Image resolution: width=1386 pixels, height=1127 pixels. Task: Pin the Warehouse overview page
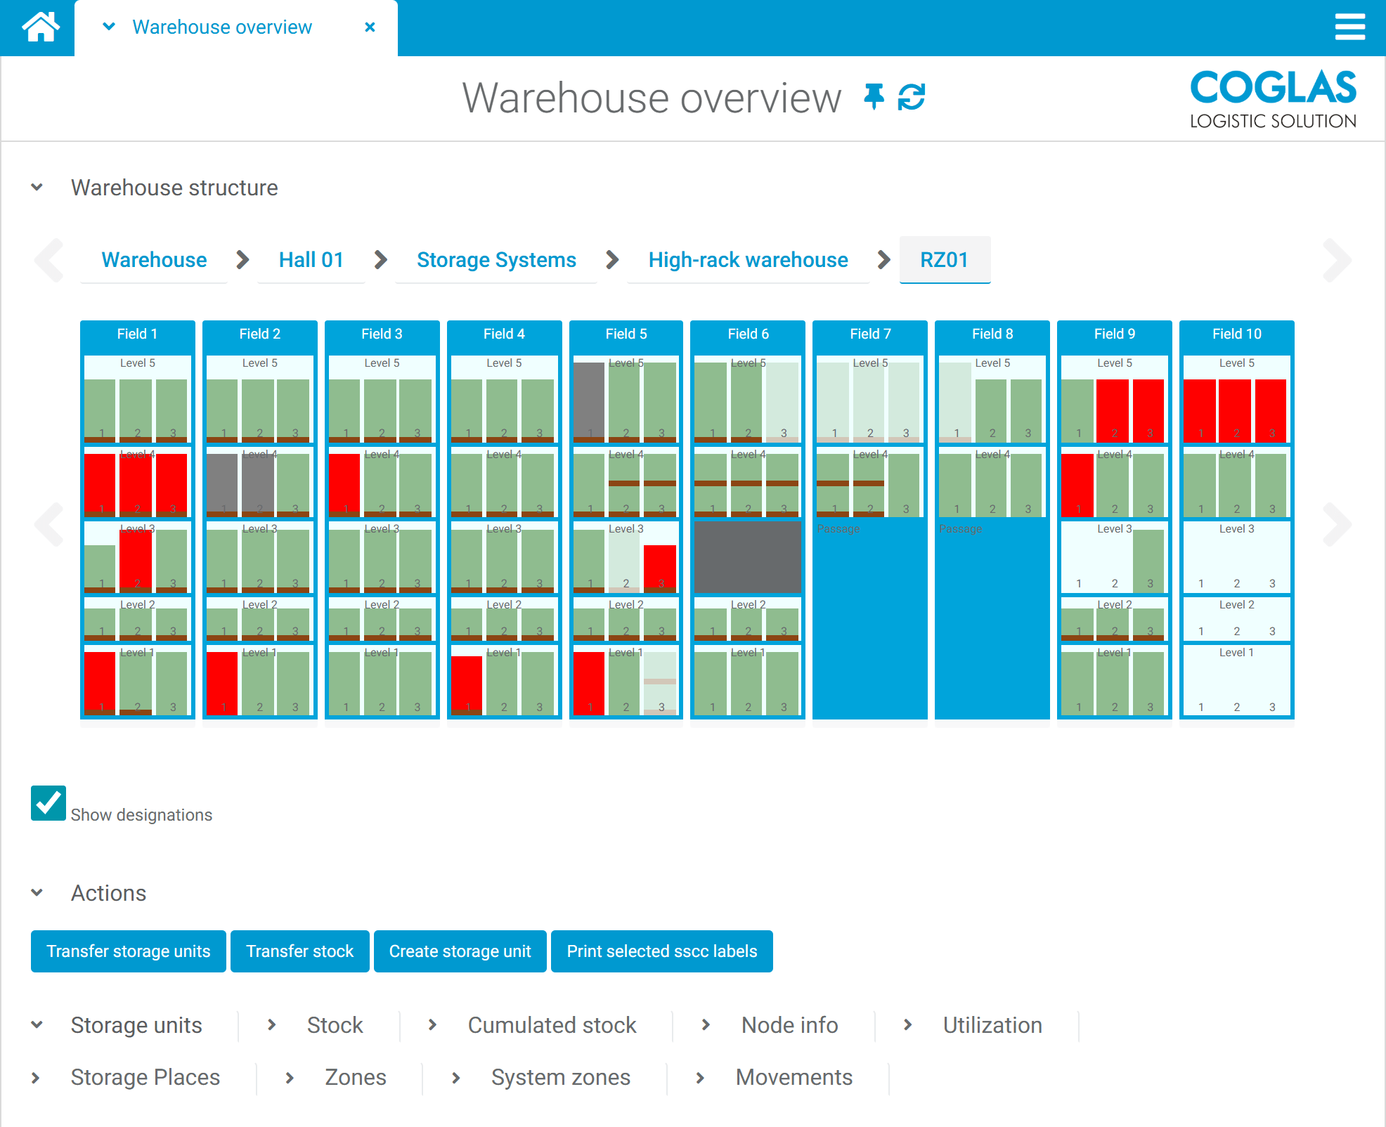tap(874, 98)
